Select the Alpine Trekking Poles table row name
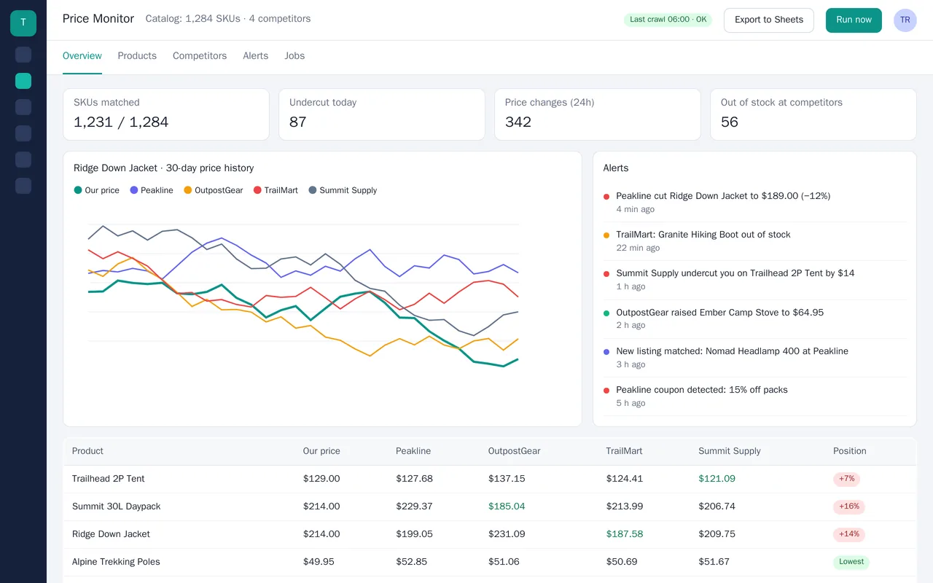The image size is (933, 583). coord(116,562)
